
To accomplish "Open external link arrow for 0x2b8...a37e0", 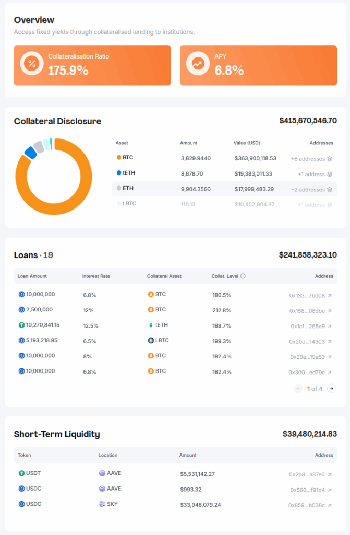I will click(x=330, y=474).
